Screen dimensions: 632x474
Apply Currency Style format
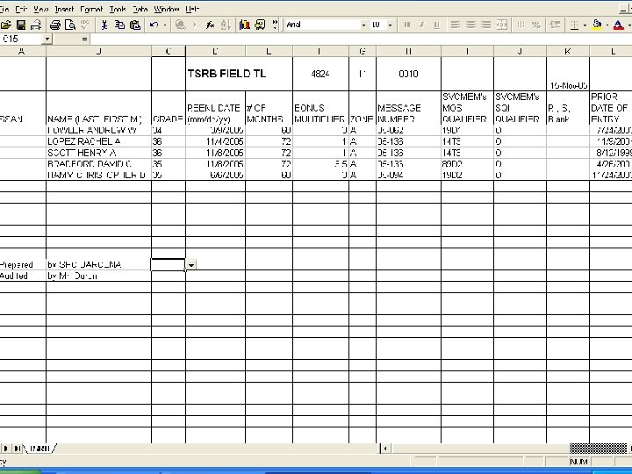pos(521,25)
